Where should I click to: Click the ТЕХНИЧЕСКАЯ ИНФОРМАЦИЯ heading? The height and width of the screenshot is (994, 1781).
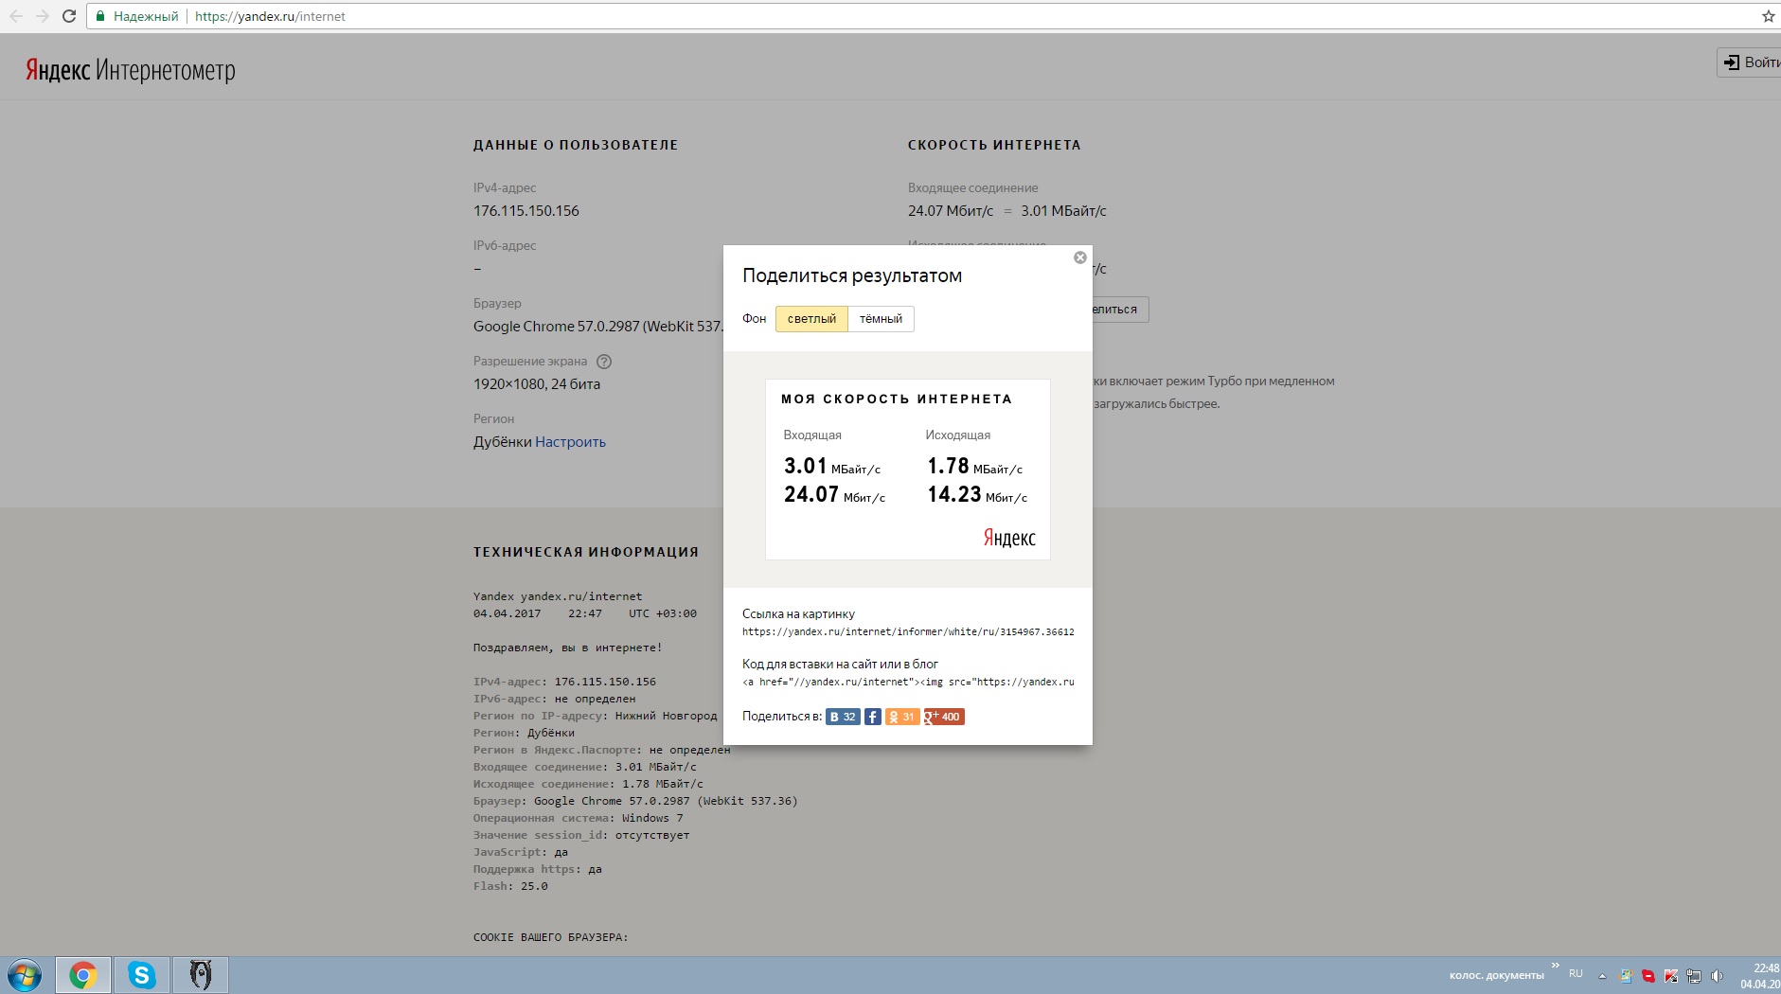pos(586,552)
